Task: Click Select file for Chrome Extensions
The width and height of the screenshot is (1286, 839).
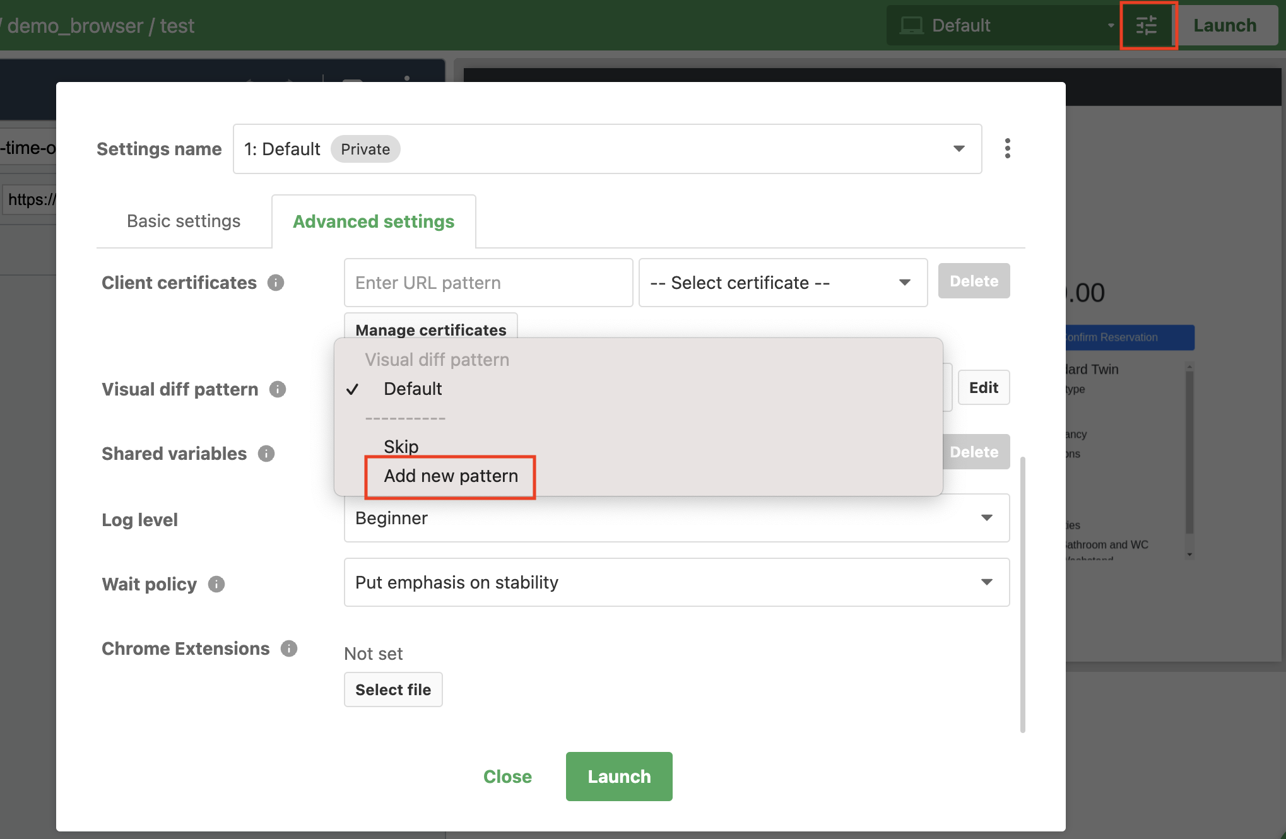Action: coord(392,689)
